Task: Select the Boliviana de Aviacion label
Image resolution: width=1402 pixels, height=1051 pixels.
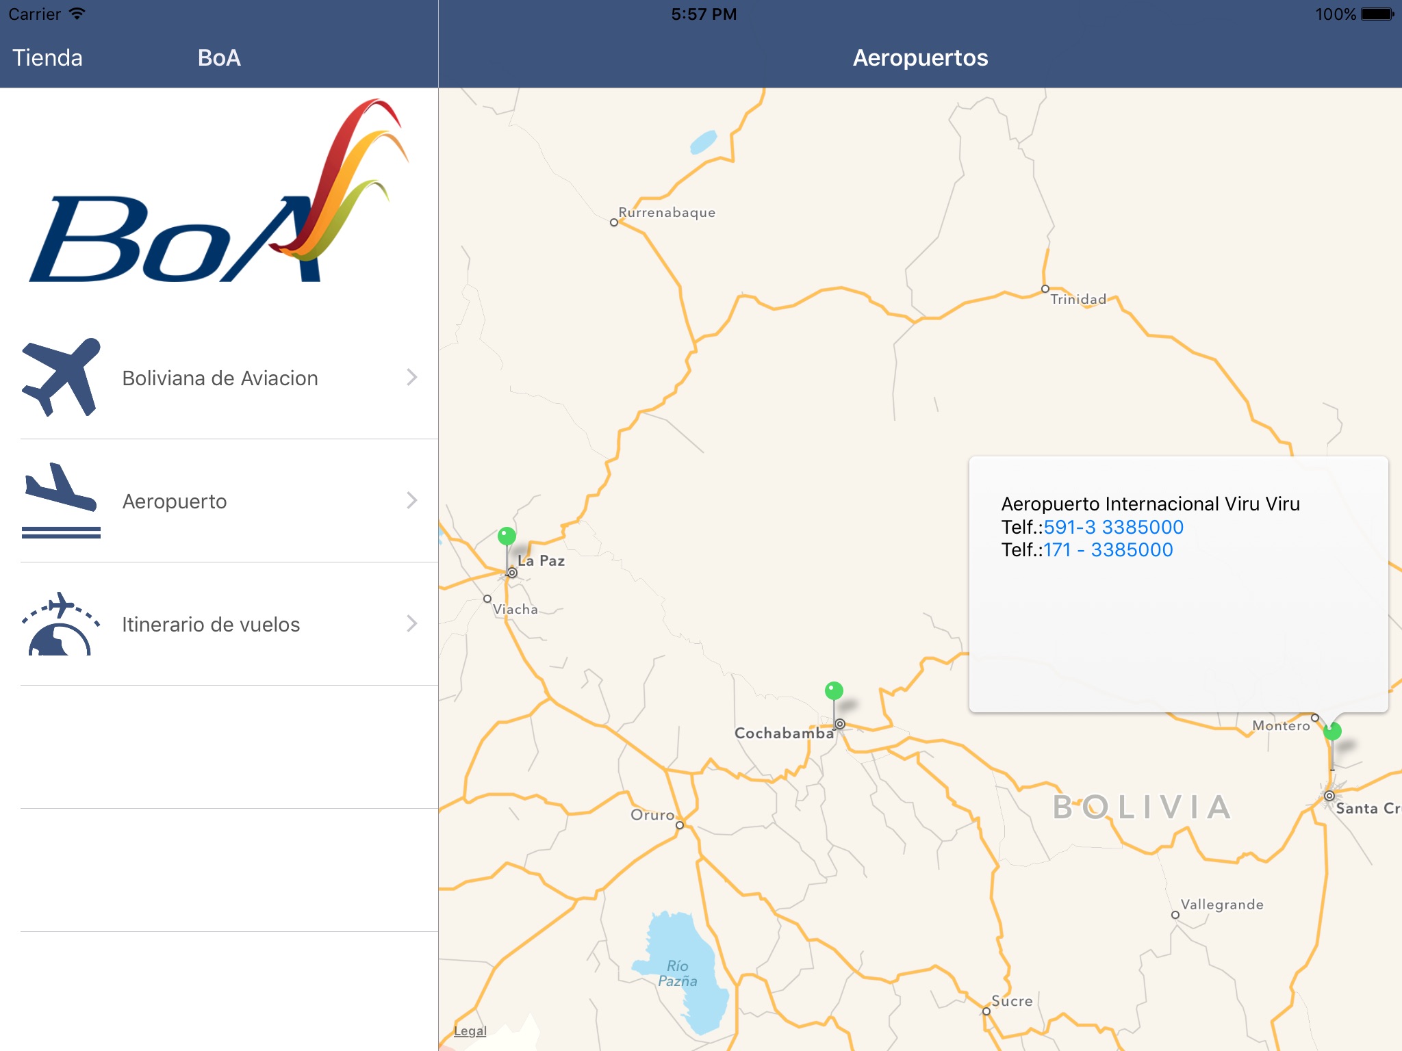Action: 220,378
